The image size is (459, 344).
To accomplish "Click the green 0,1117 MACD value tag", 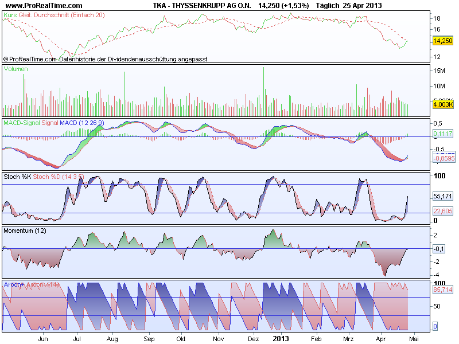I will (443, 134).
